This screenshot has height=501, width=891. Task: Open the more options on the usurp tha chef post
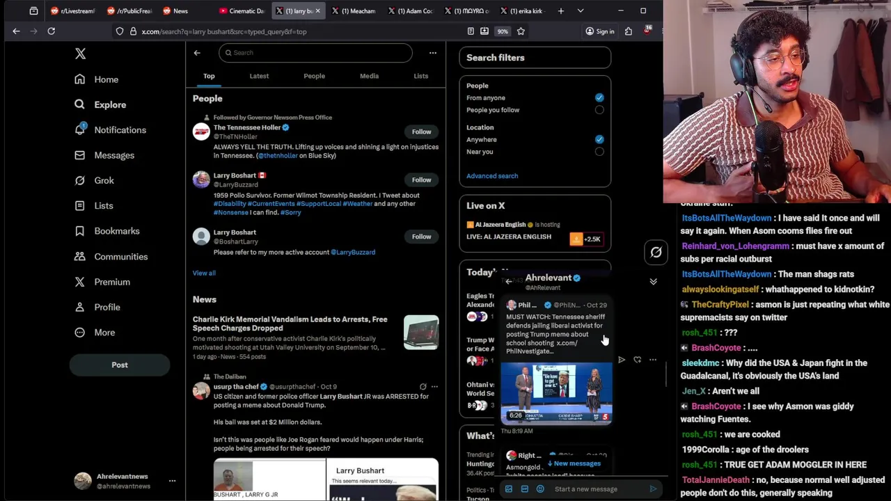point(434,387)
